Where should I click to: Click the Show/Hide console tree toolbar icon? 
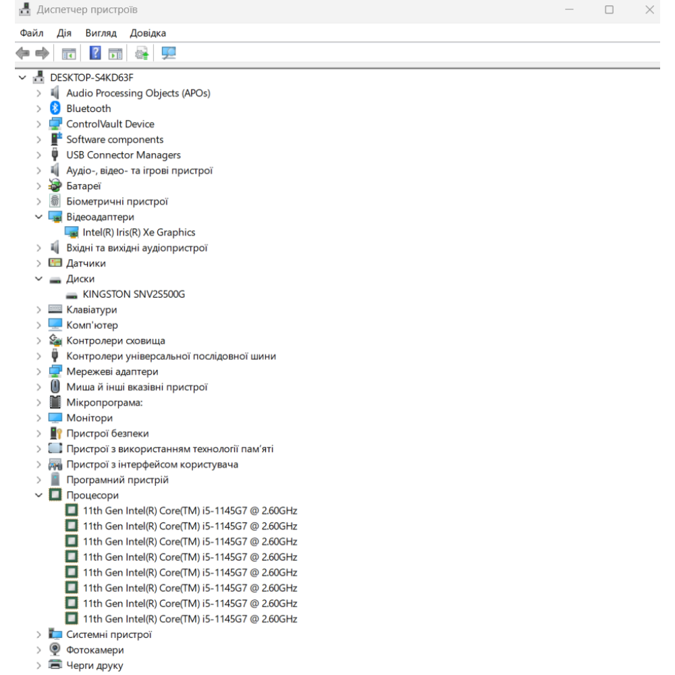(x=69, y=53)
